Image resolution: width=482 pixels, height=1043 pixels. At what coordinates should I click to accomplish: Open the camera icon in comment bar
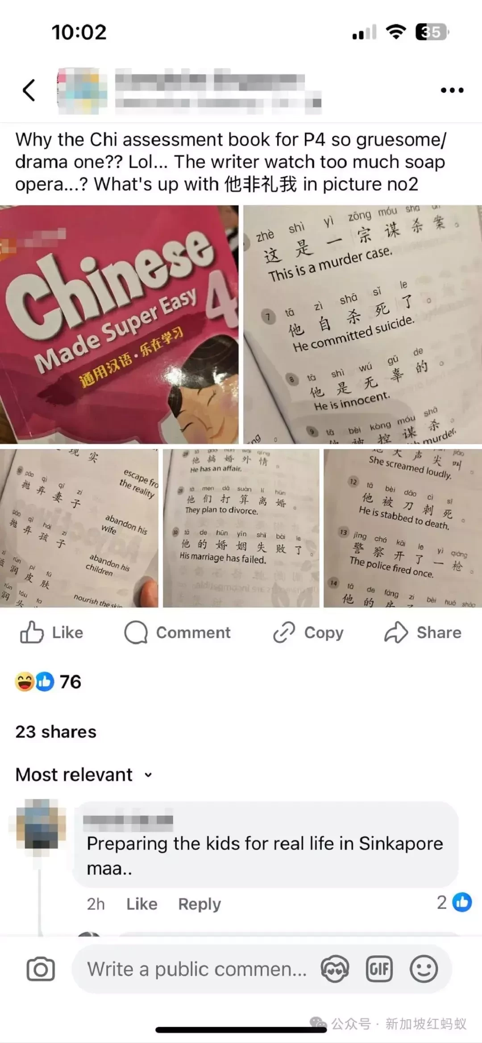coord(41,969)
